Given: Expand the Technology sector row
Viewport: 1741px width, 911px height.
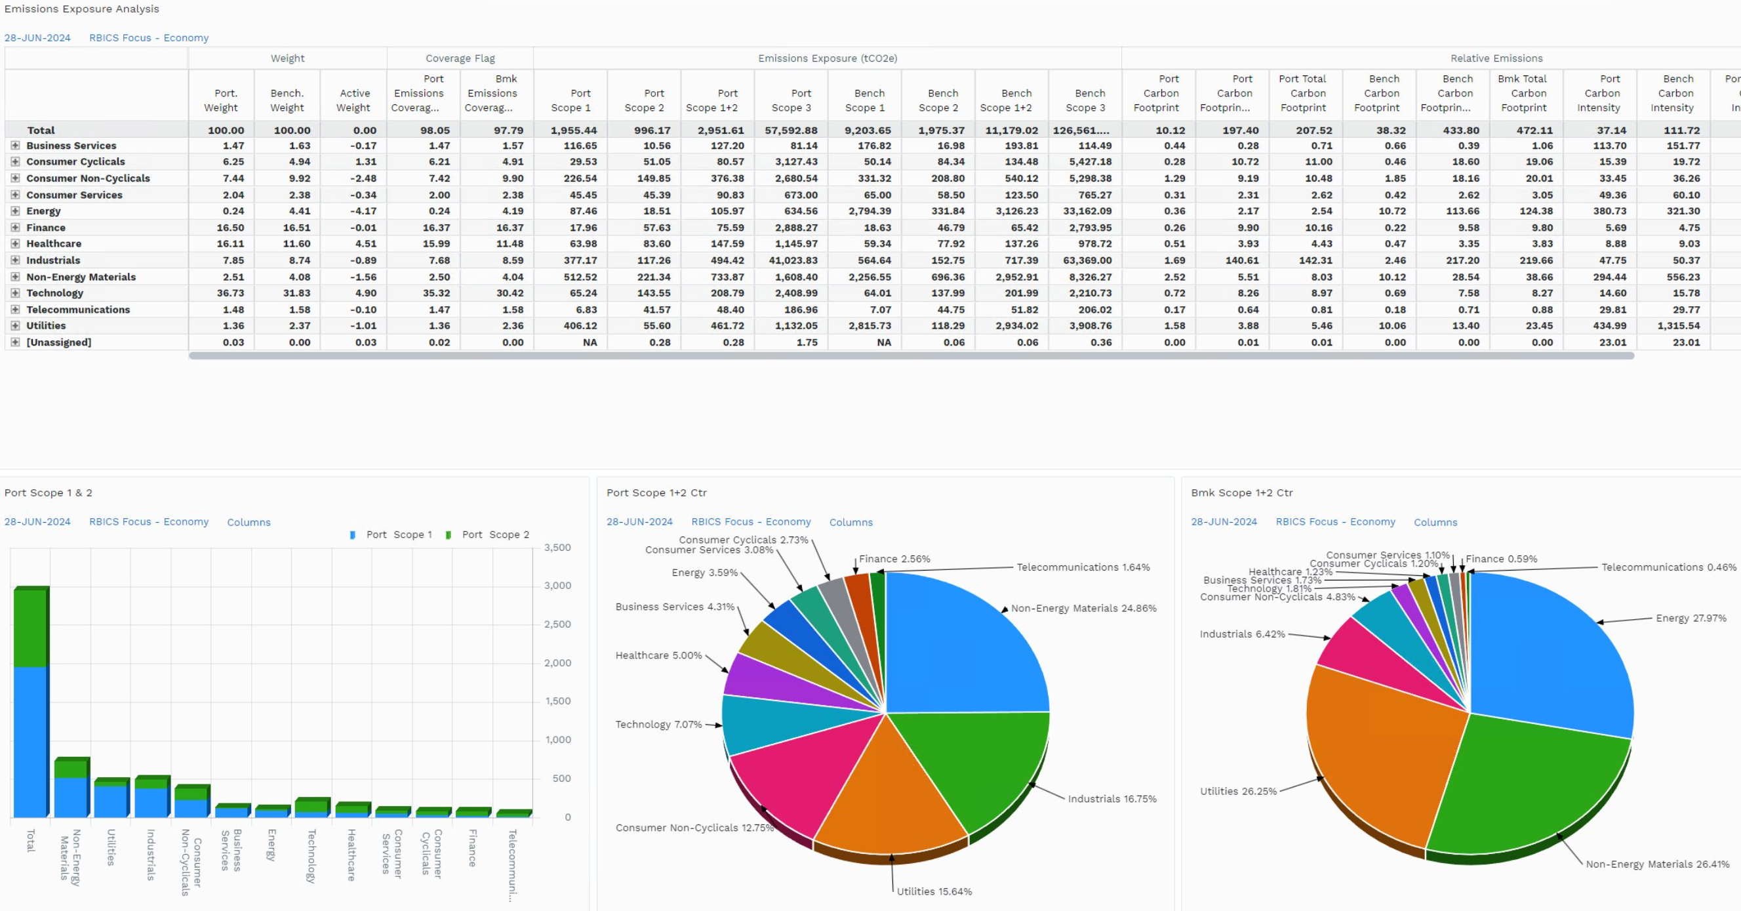Looking at the screenshot, I should [x=15, y=293].
